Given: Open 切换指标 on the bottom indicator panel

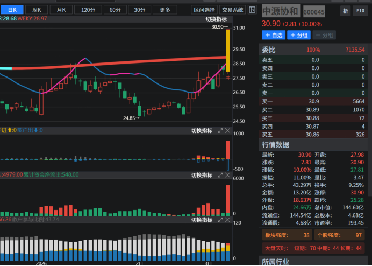Looking at the screenshot, I should coord(202,220).
